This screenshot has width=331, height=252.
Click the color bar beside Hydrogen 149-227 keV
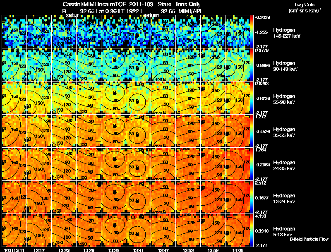pyautogui.click(x=252, y=31)
